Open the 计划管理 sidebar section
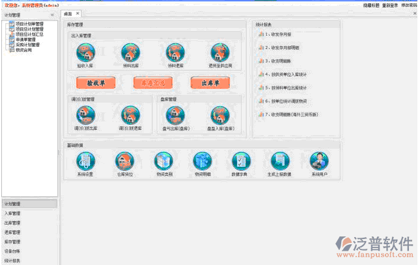The width and height of the screenshot is (420, 265). [x=29, y=204]
